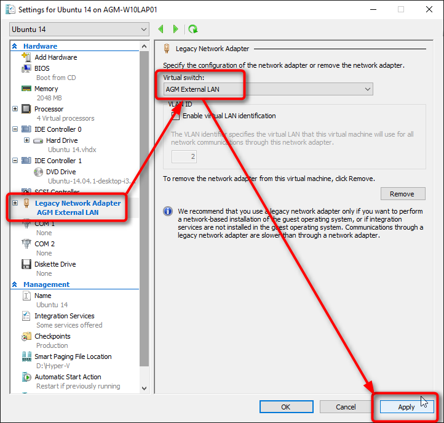Viewport: 444px width, 423px height.
Task: Select the Checkpoints icon
Action: pyautogui.click(x=26, y=336)
